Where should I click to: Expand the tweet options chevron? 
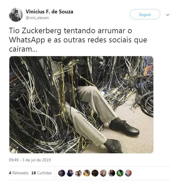[168, 15]
